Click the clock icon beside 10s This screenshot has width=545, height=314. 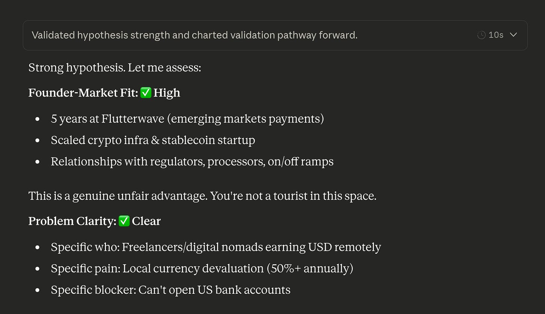point(481,35)
